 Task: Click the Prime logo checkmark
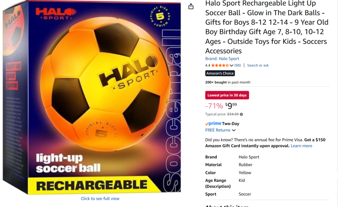(207, 124)
